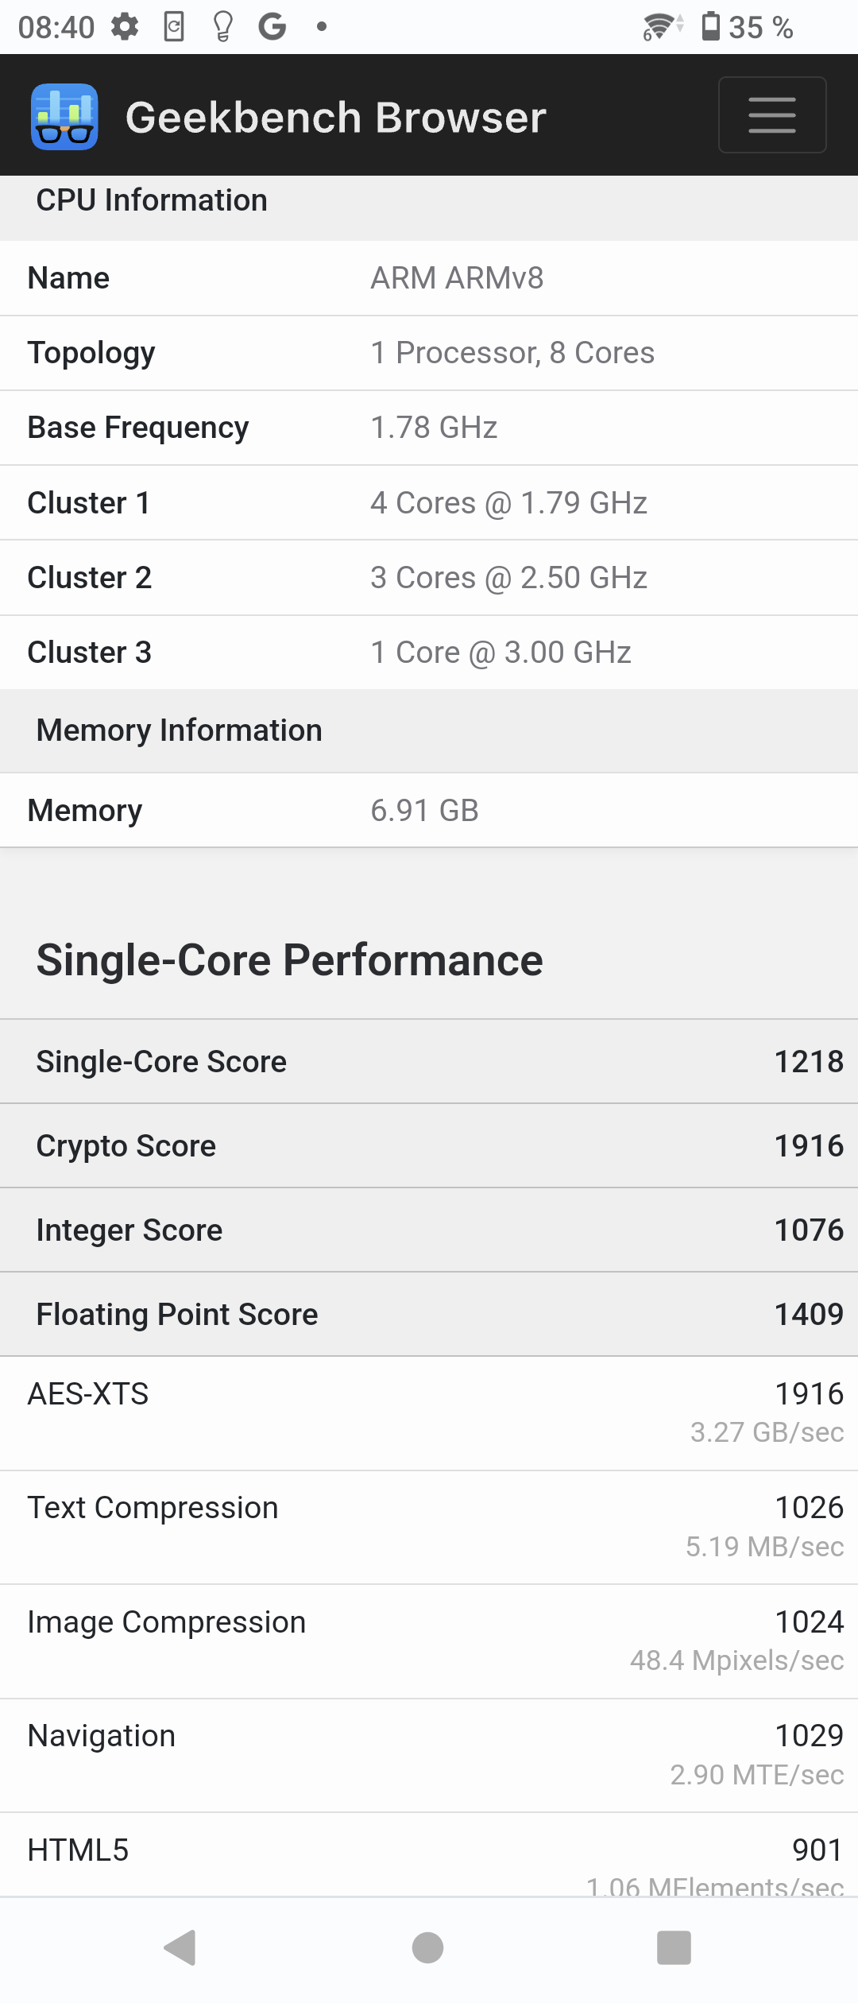Tap the Wi-Fi signal indicator

(x=663, y=27)
